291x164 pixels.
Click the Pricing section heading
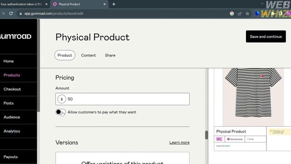point(65,78)
